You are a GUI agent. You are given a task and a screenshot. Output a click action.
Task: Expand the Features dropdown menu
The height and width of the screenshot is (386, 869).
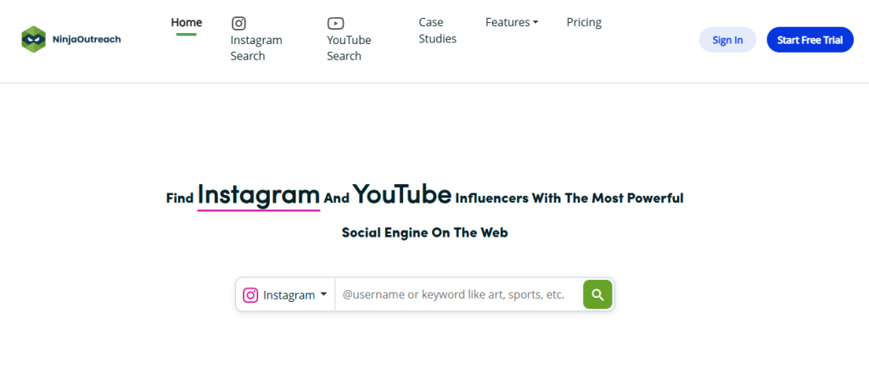[x=512, y=23]
